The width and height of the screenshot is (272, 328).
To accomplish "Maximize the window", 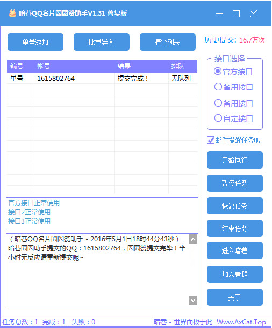I will (x=236, y=14).
